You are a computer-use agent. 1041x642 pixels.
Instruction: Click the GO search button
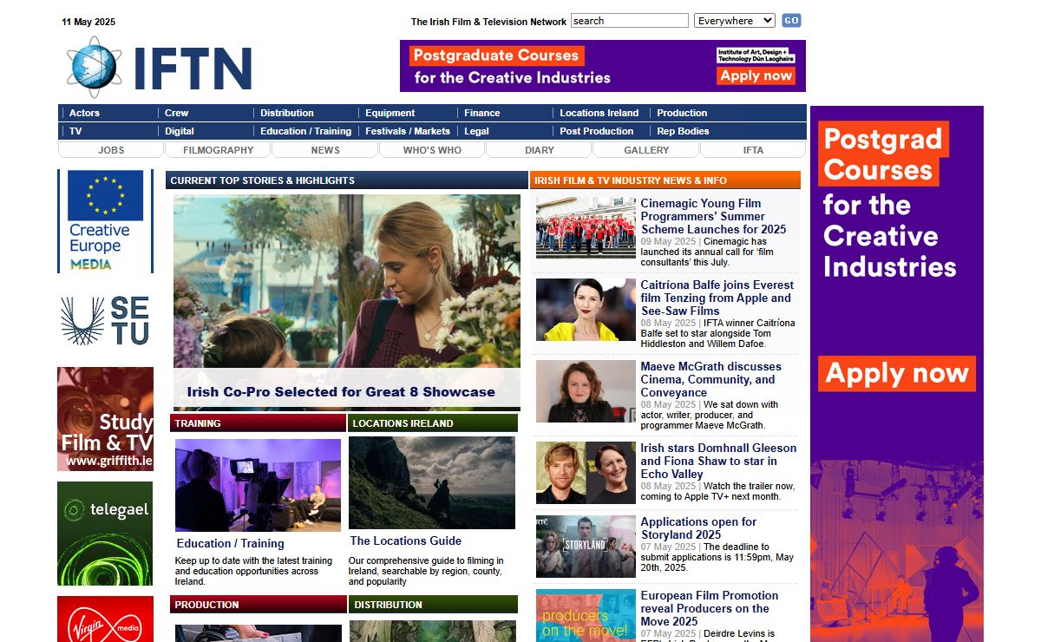[x=791, y=21]
